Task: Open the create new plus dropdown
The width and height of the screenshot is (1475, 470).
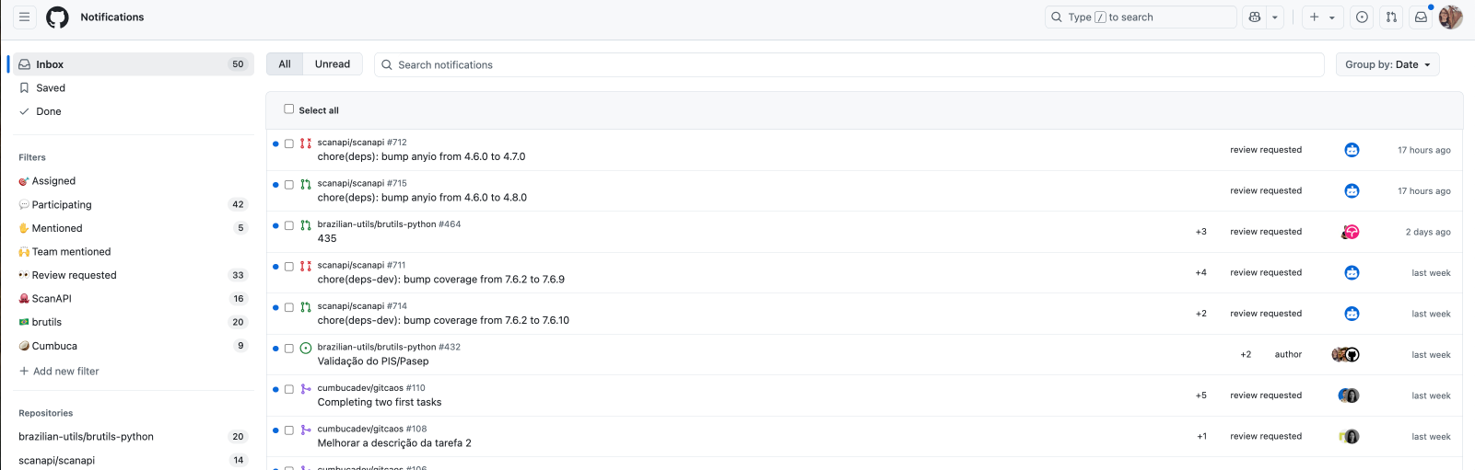Action: [x=1322, y=17]
